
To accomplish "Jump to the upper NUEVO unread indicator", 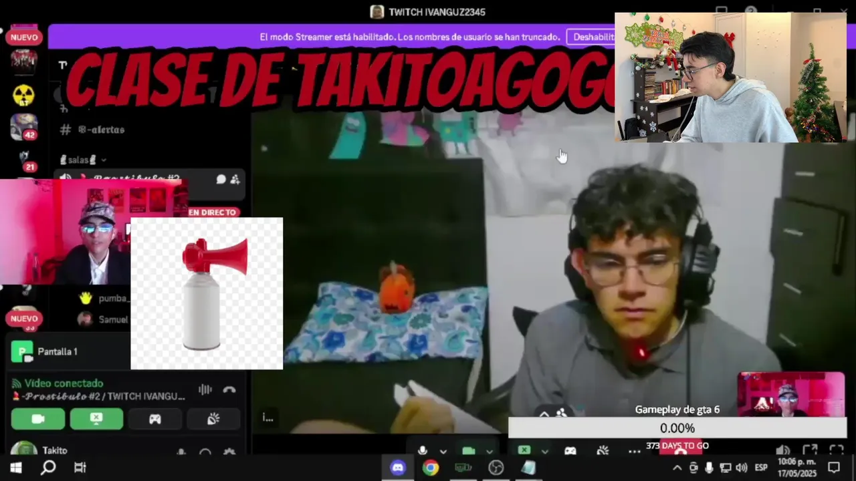I will click(24, 37).
